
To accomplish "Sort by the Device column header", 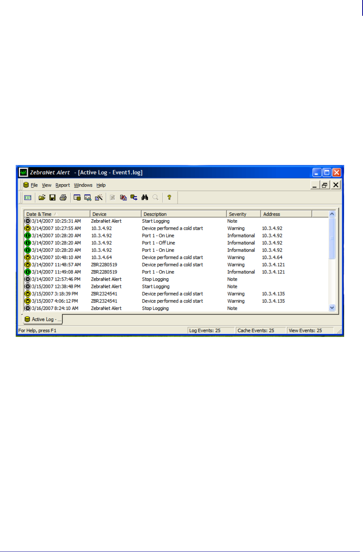I will pos(116,214).
